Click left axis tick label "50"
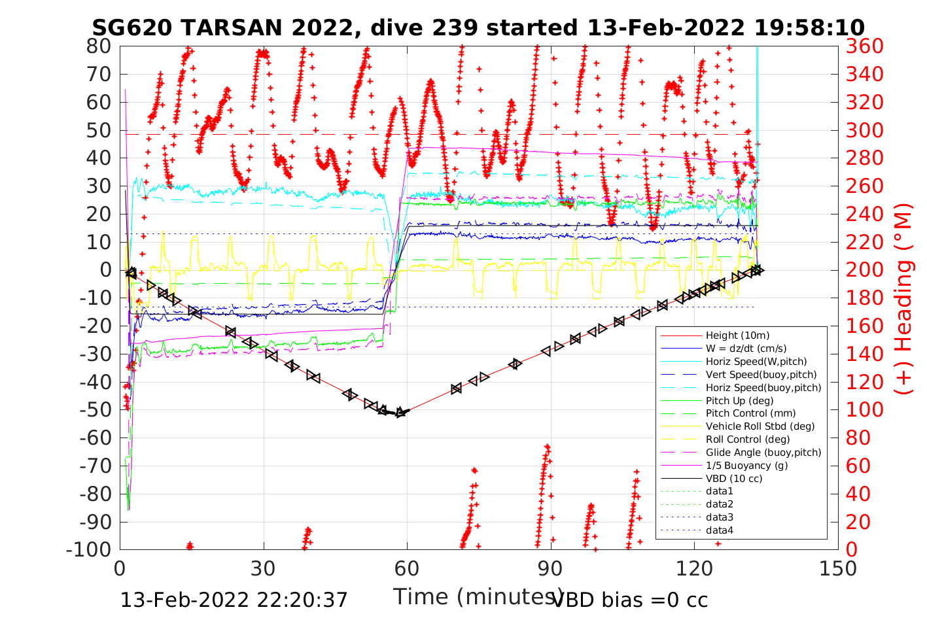The width and height of the screenshot is (927, 618). [x=99, y=130]
